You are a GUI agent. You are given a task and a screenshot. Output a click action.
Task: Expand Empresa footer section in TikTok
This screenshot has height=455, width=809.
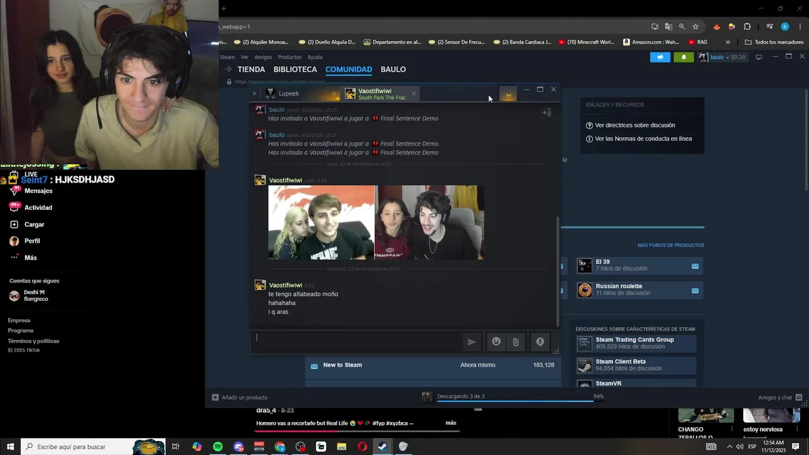pyautogui.click(x=19, y=320)
